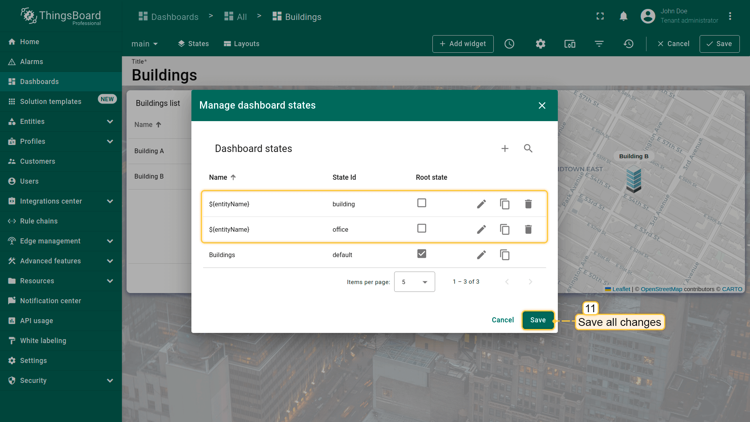750x422 pixels.
Task: Go to Rule chains in sidebar
Action: click(39, 221)
